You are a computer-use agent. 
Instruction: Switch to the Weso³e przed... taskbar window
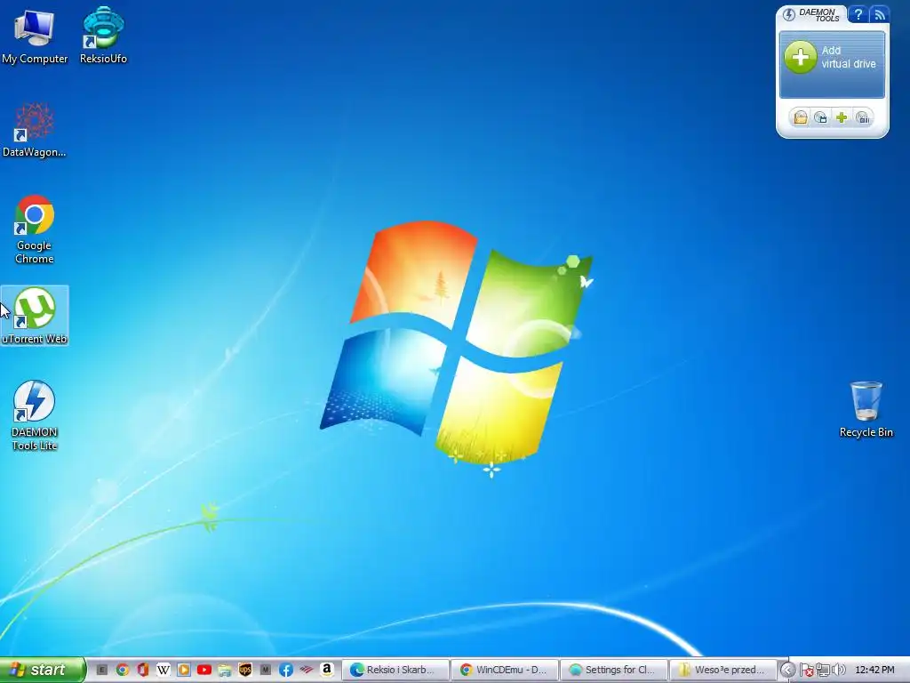(x=723, y=670)
